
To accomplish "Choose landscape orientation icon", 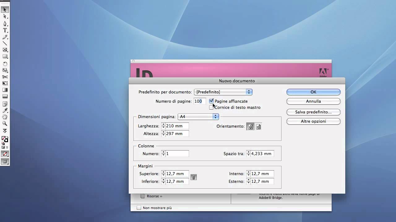I will pyautogui.click(x=258, y=126).
